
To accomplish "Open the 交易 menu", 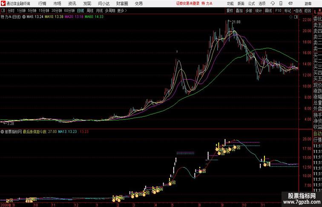I will pyautogui.click(x=139, y=3).
